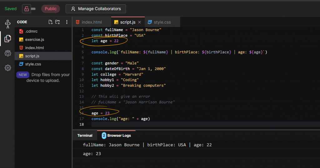Click line number 5 in gutter
Viewport: 320px width, 168px height.
(x=82, y=52)
